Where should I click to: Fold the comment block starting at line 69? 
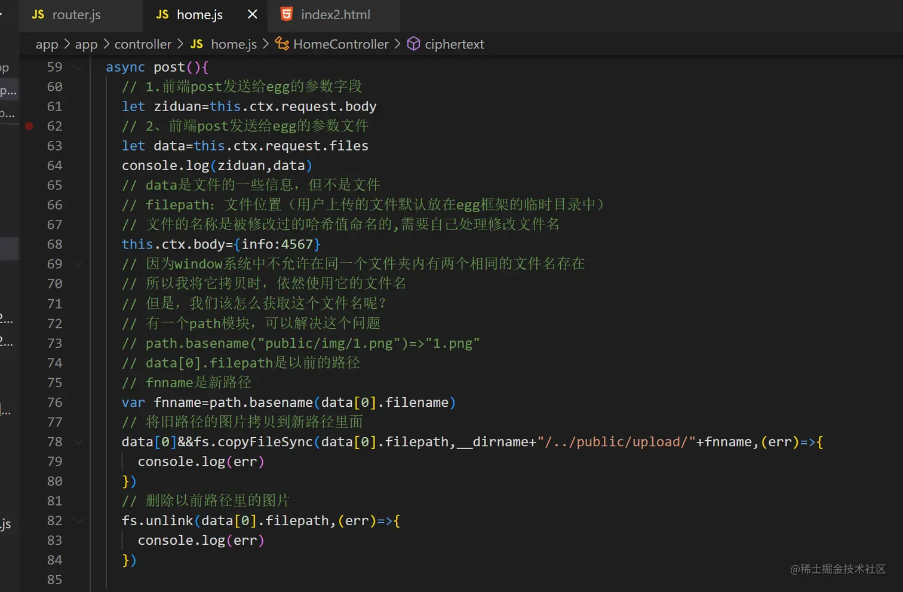point(78,264)
